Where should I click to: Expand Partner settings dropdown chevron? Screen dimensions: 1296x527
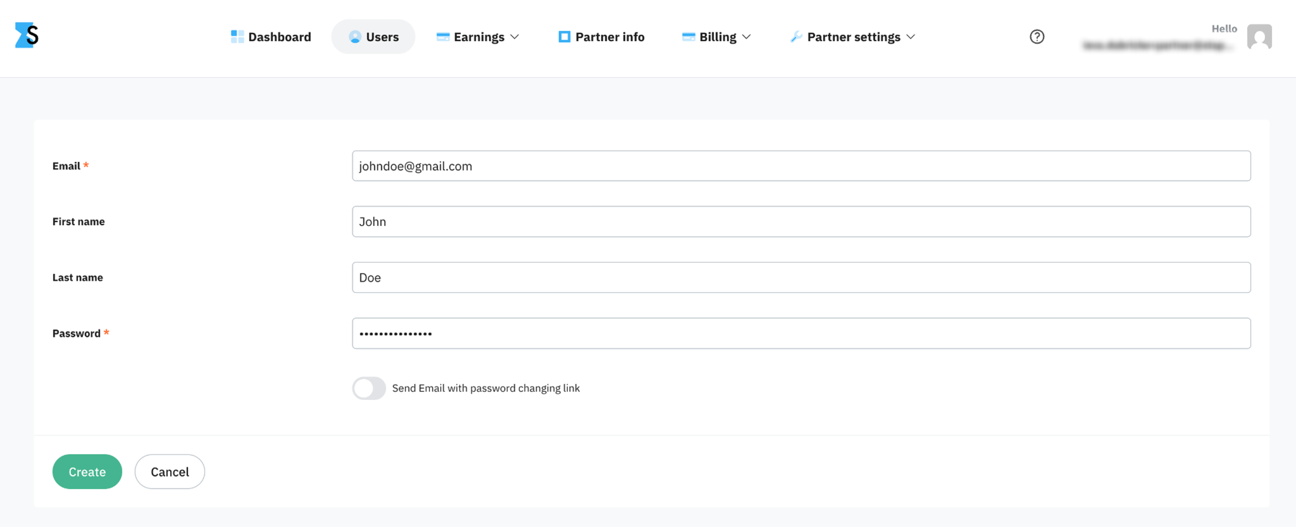(x=911, y=37)
